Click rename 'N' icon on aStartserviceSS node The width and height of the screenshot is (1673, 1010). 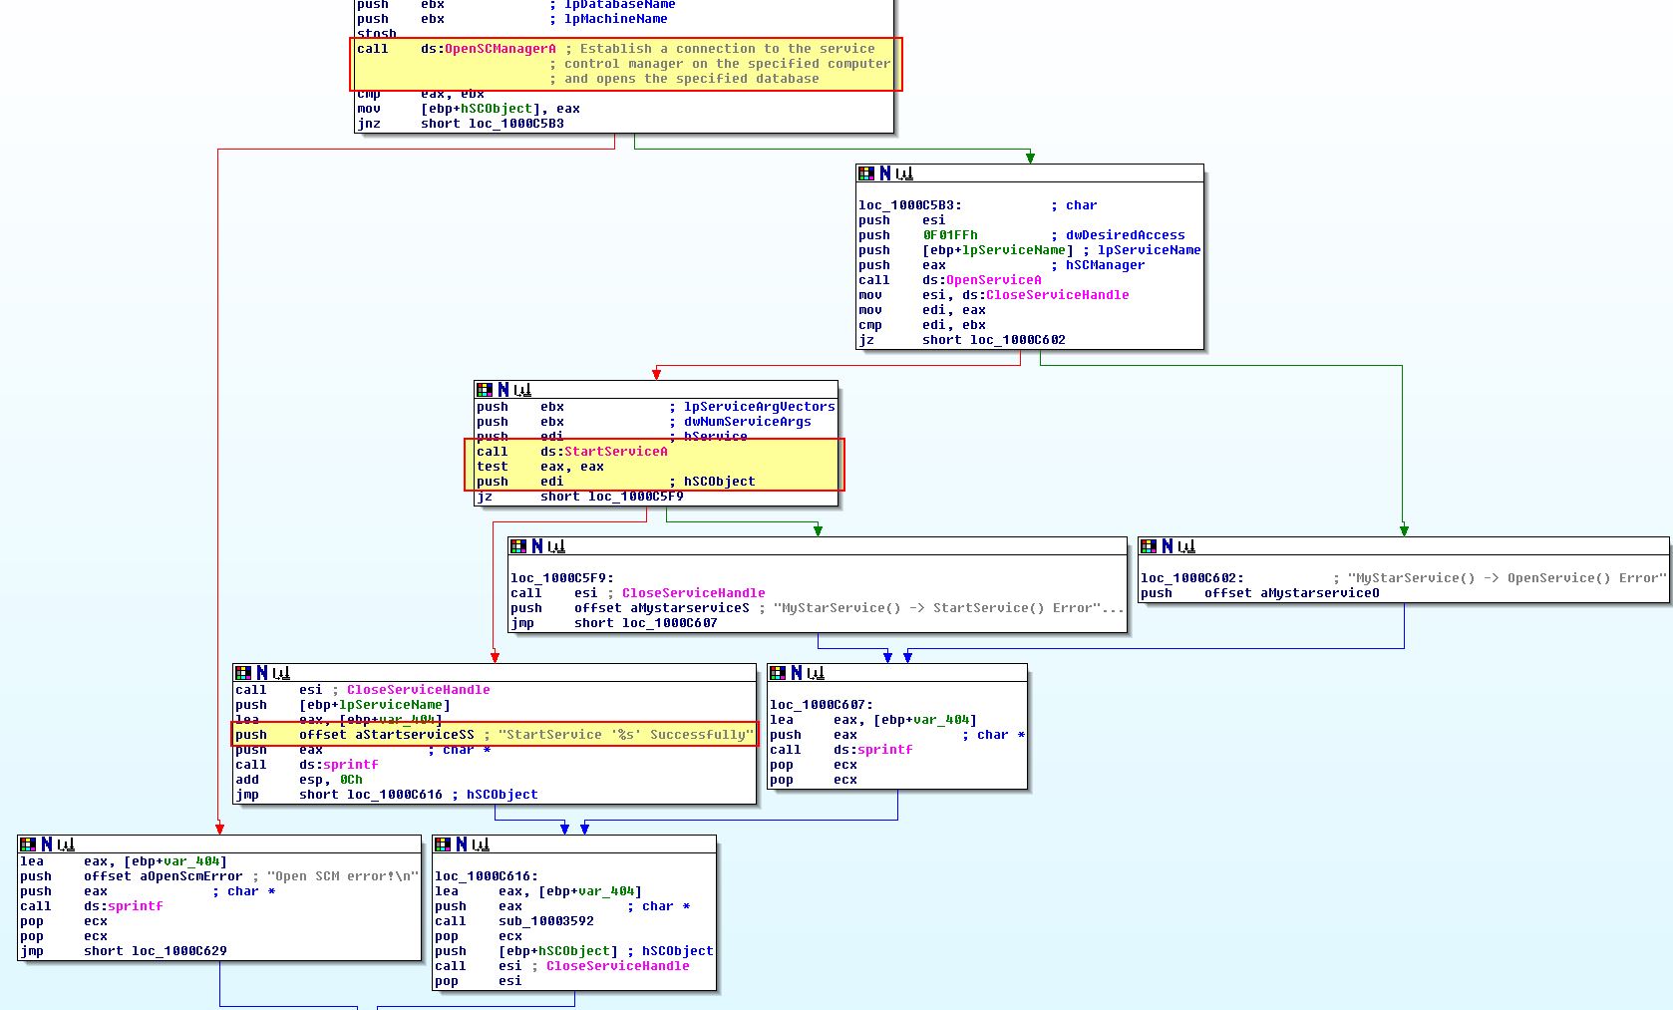(x=262, y=673)
